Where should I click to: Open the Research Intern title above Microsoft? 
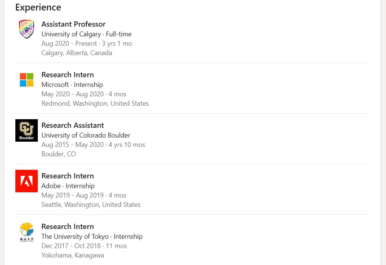pyautogui.click(x=67, y=75)
